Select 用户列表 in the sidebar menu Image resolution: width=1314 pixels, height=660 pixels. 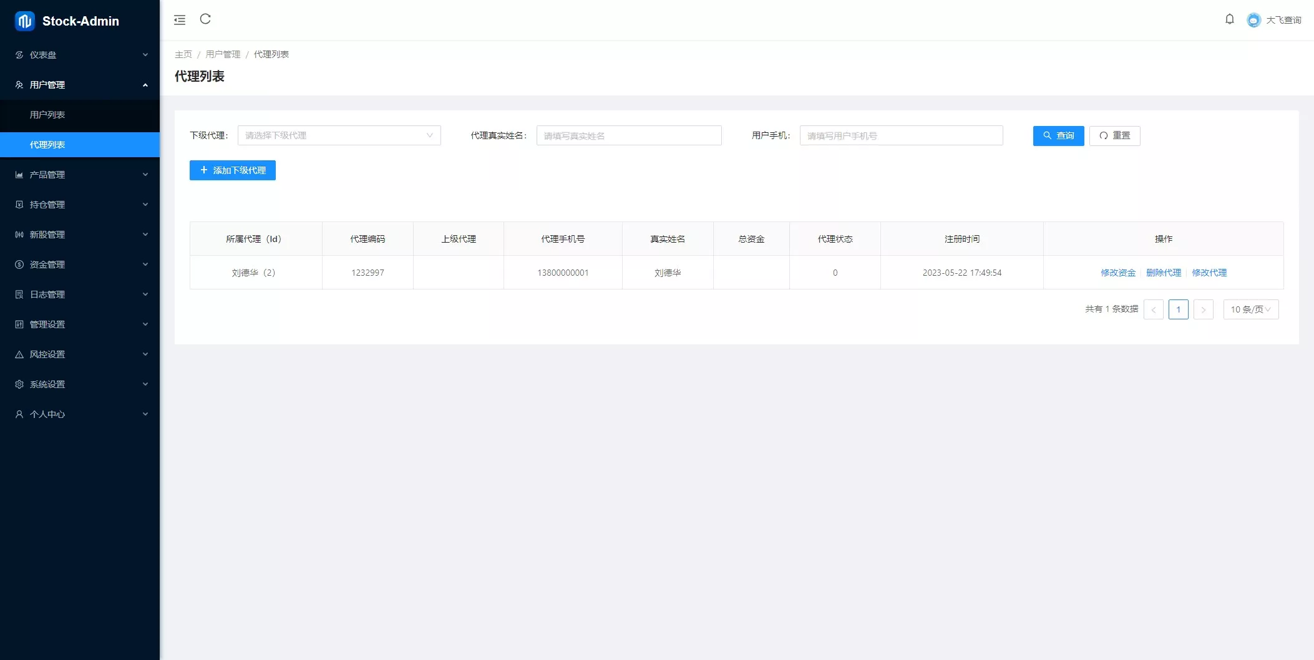tap(47, 115)
